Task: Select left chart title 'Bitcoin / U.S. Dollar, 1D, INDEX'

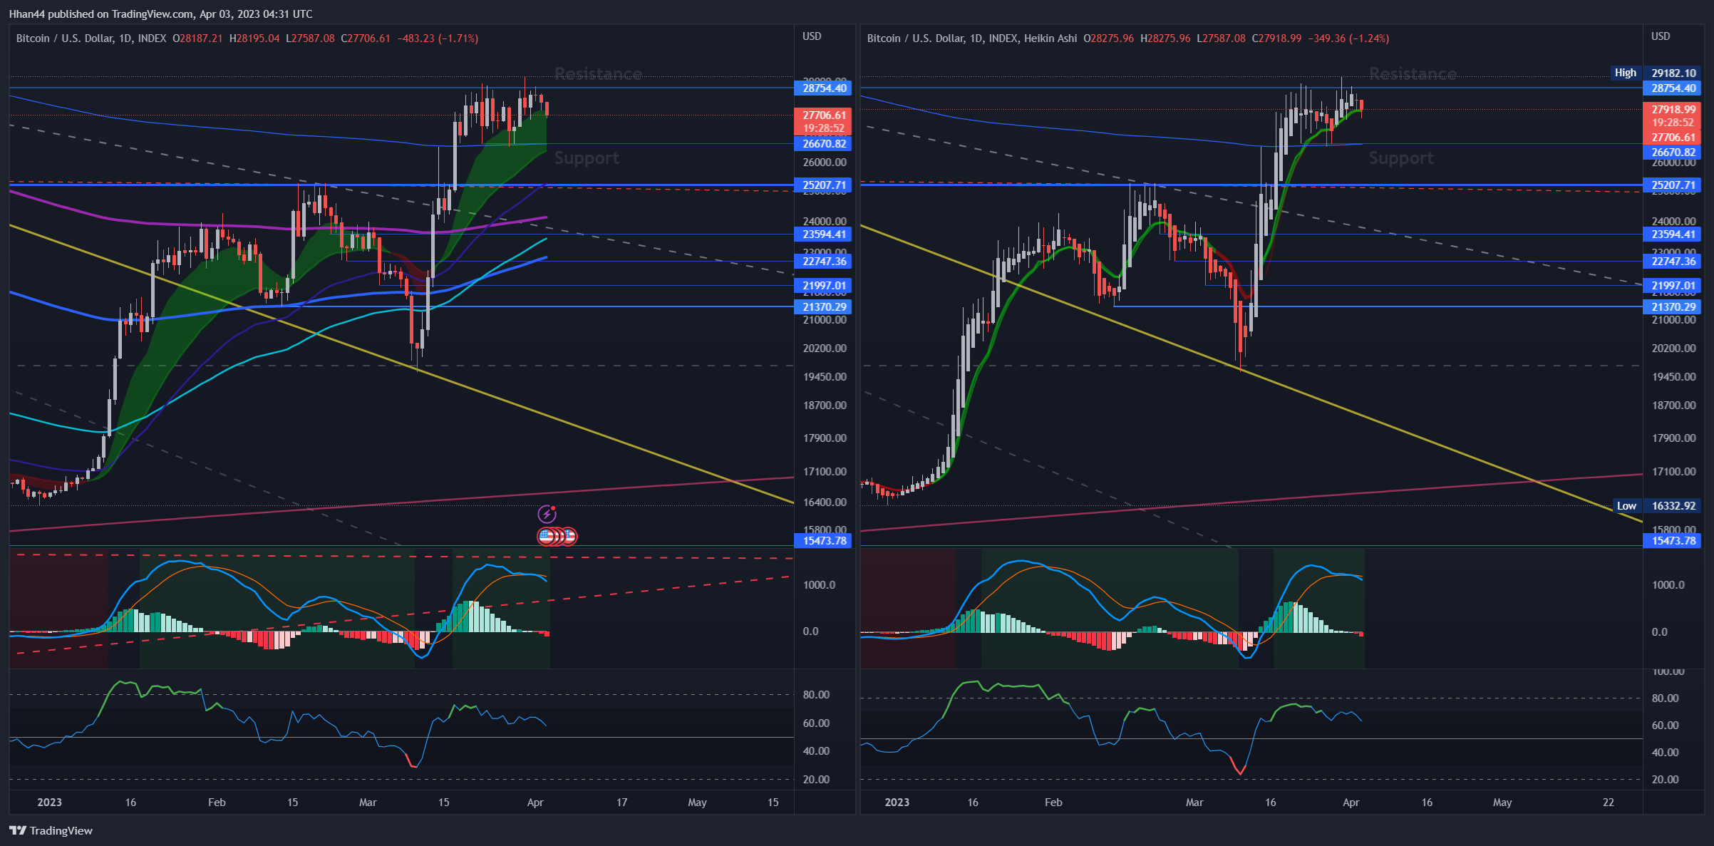Action: click(91, 38)
